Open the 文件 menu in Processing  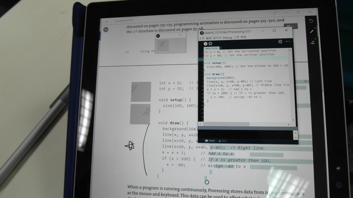pyautogui.click(x=202, y=38)
